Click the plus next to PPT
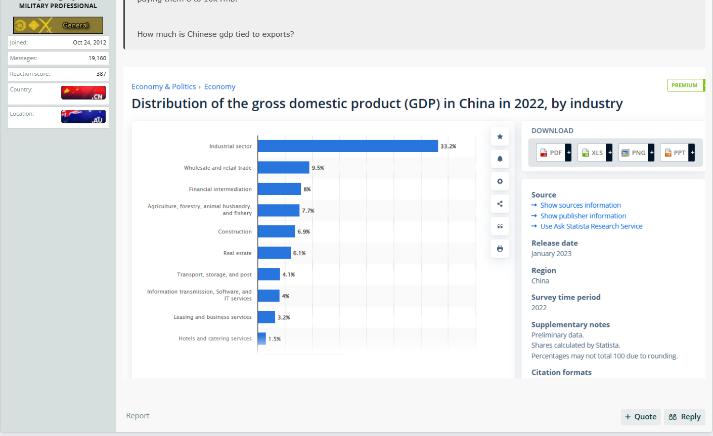 pyautogui.click(x=692, y=153)
